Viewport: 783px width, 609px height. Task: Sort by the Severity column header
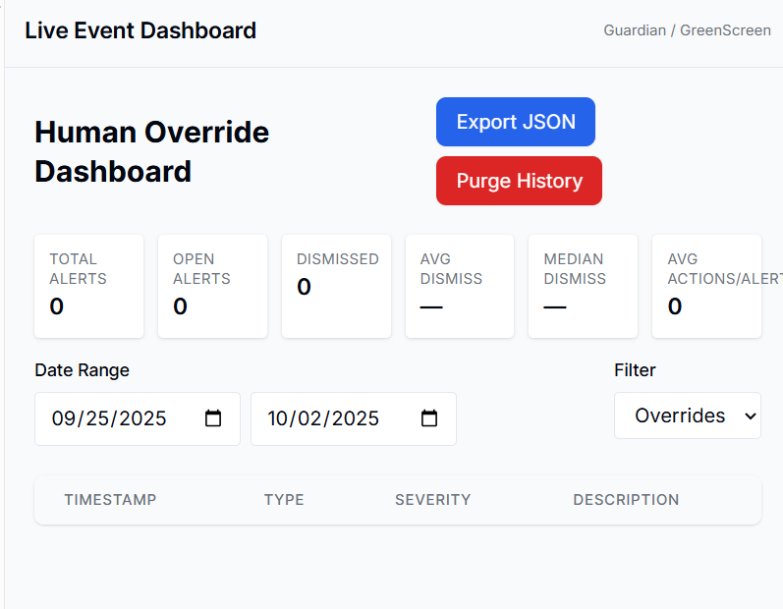click(432, 500)
